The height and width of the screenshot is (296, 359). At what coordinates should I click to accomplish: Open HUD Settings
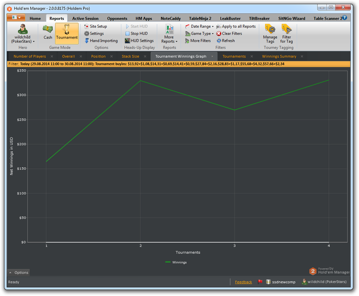pyautogui.click(x=139, y=40)
